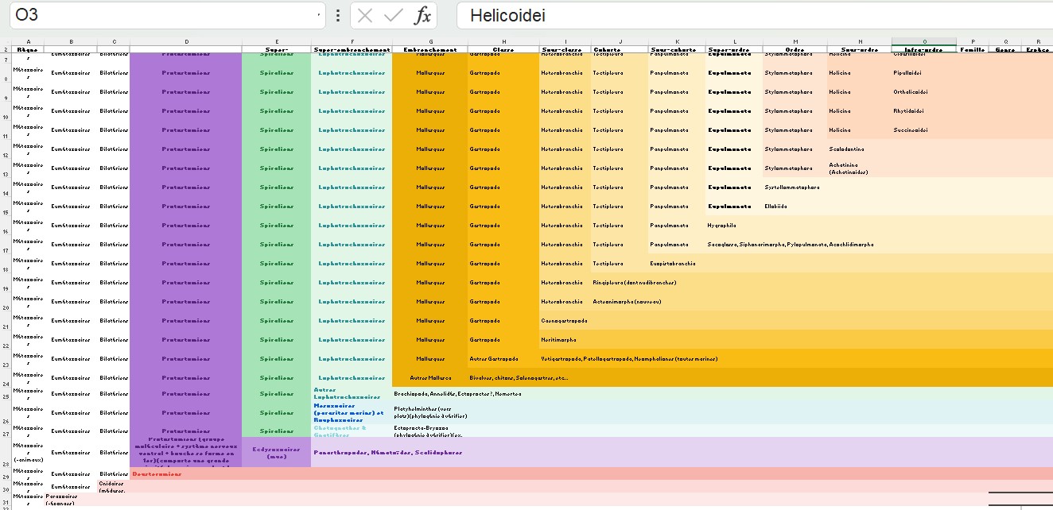
Task: Click the formula bar showing Helicoidei
Action: coord(755,15)
